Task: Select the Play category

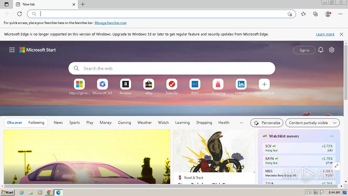Action: (x=90, y=123)
